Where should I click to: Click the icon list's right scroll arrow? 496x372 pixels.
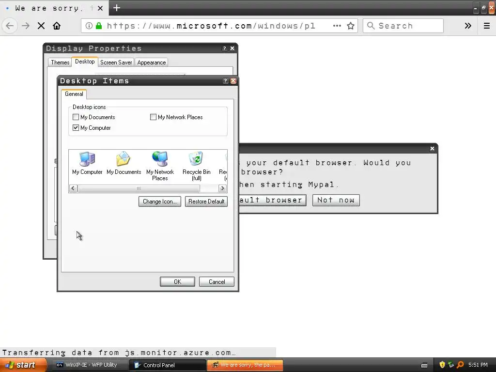222,188
